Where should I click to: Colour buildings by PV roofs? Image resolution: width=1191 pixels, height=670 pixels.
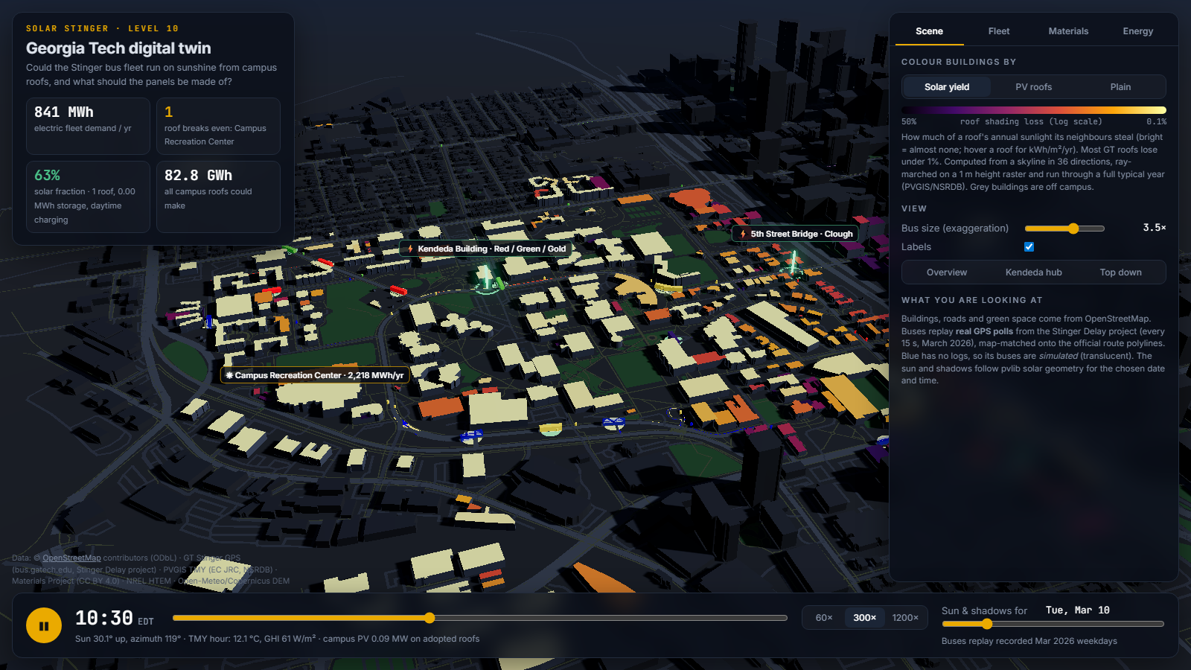tap(1034, 87)
